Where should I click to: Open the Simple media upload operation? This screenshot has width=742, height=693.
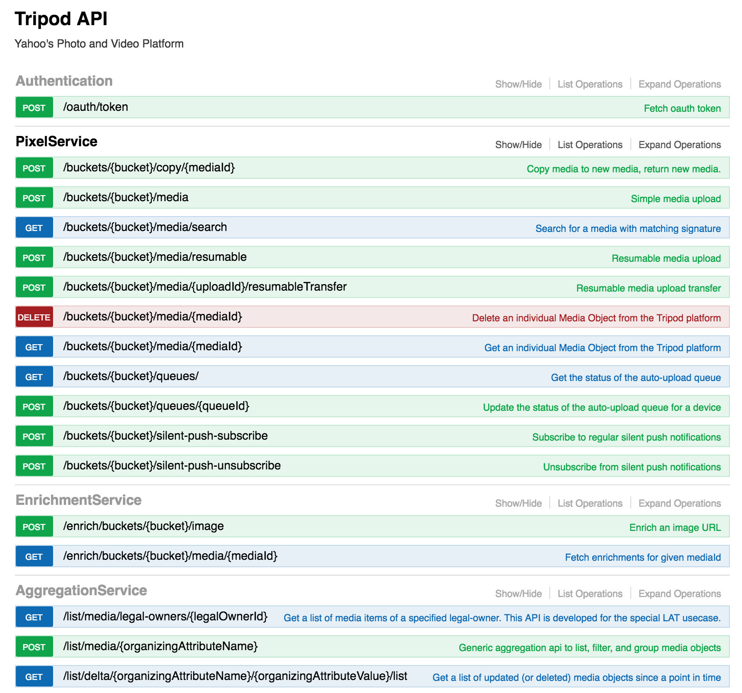click(675, 199)
